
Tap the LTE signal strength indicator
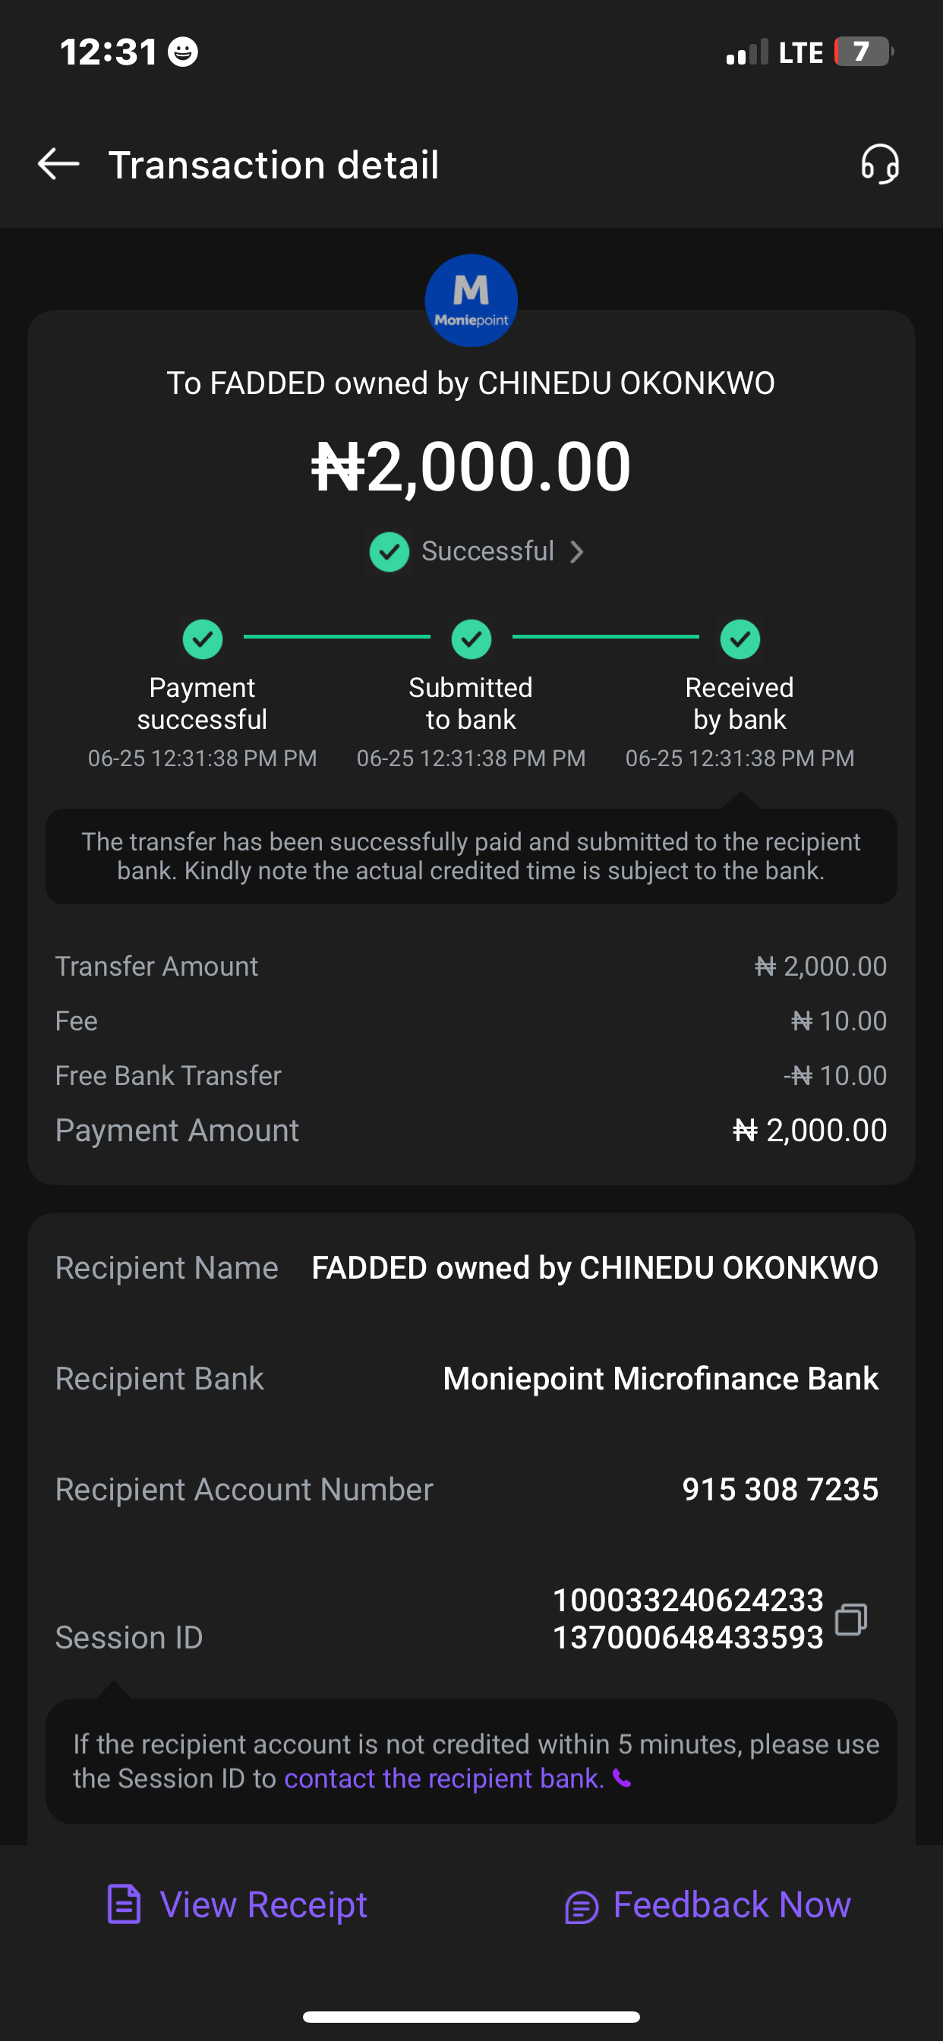coord(747,52)
